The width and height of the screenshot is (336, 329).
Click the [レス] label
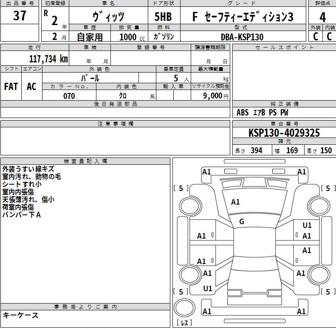[x=184, y=323]
